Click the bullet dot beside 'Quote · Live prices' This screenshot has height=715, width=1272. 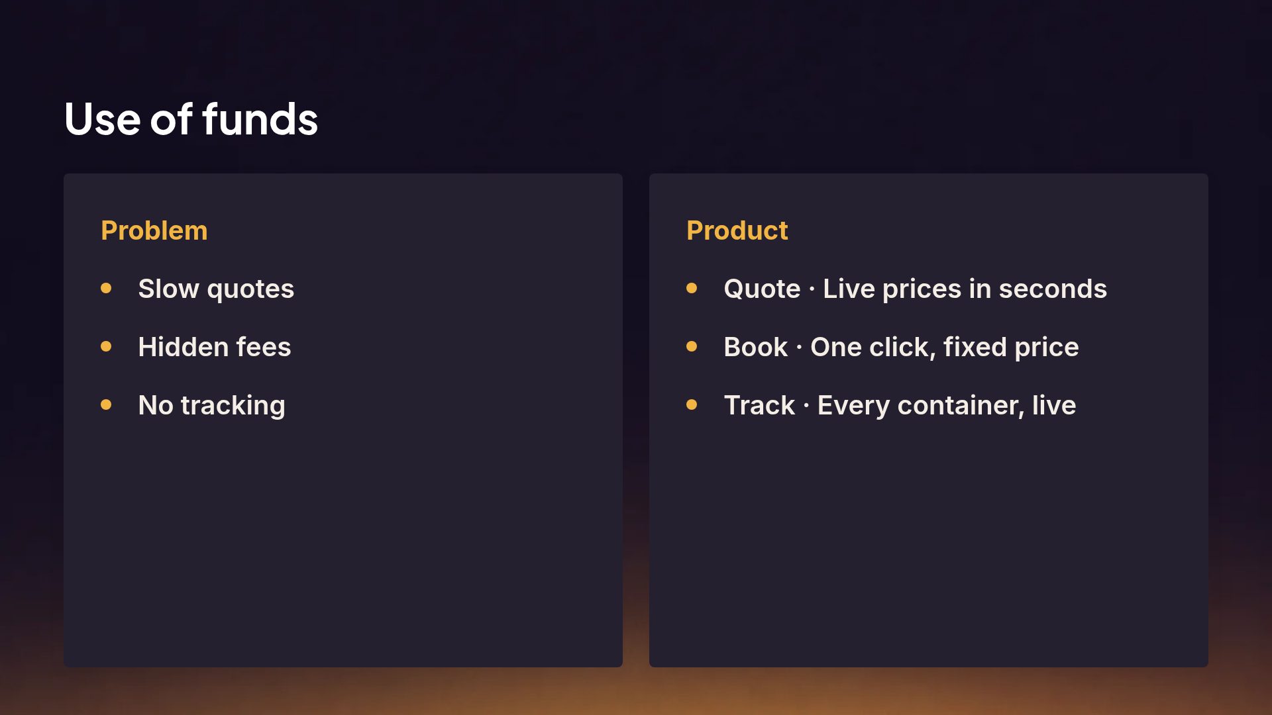(x=692, y=288)
